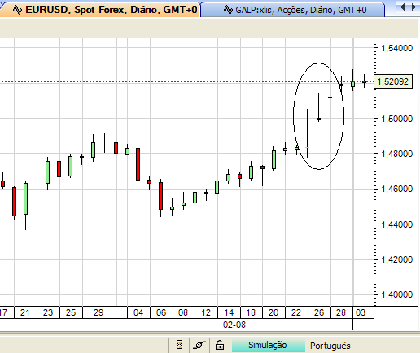
Task: Click date label 21 on time axis
Action: (x=25, y=312)
